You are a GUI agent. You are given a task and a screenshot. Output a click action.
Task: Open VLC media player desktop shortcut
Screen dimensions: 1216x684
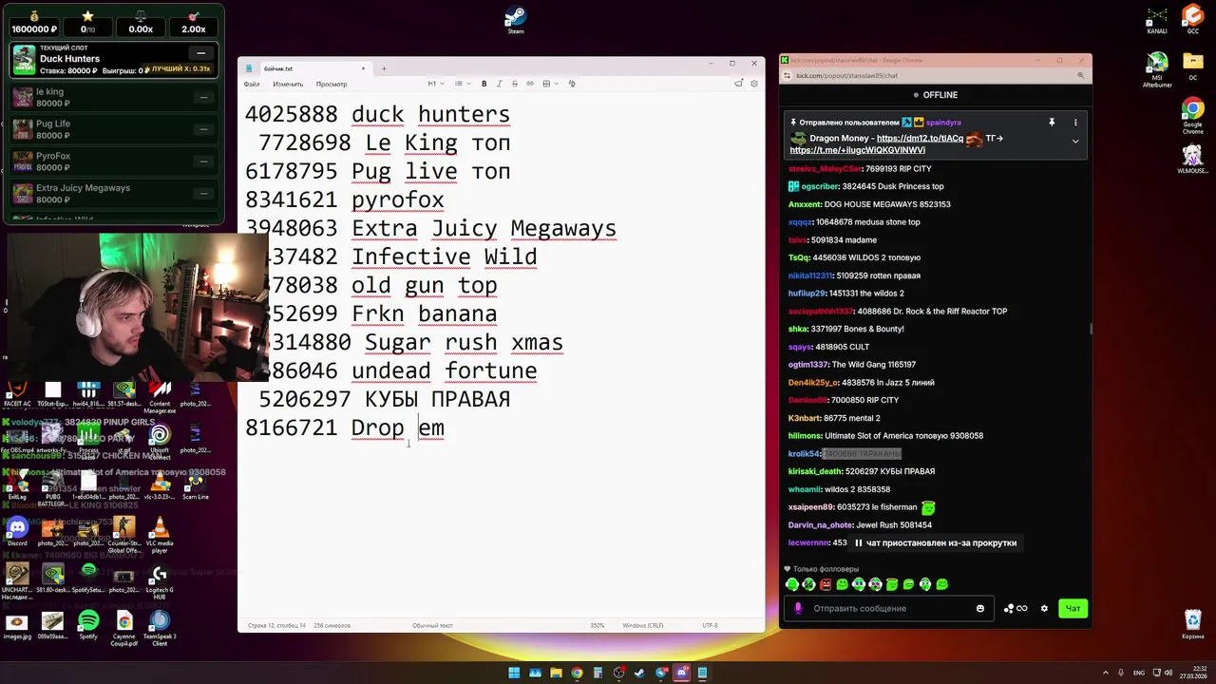(x=160, y=534)
